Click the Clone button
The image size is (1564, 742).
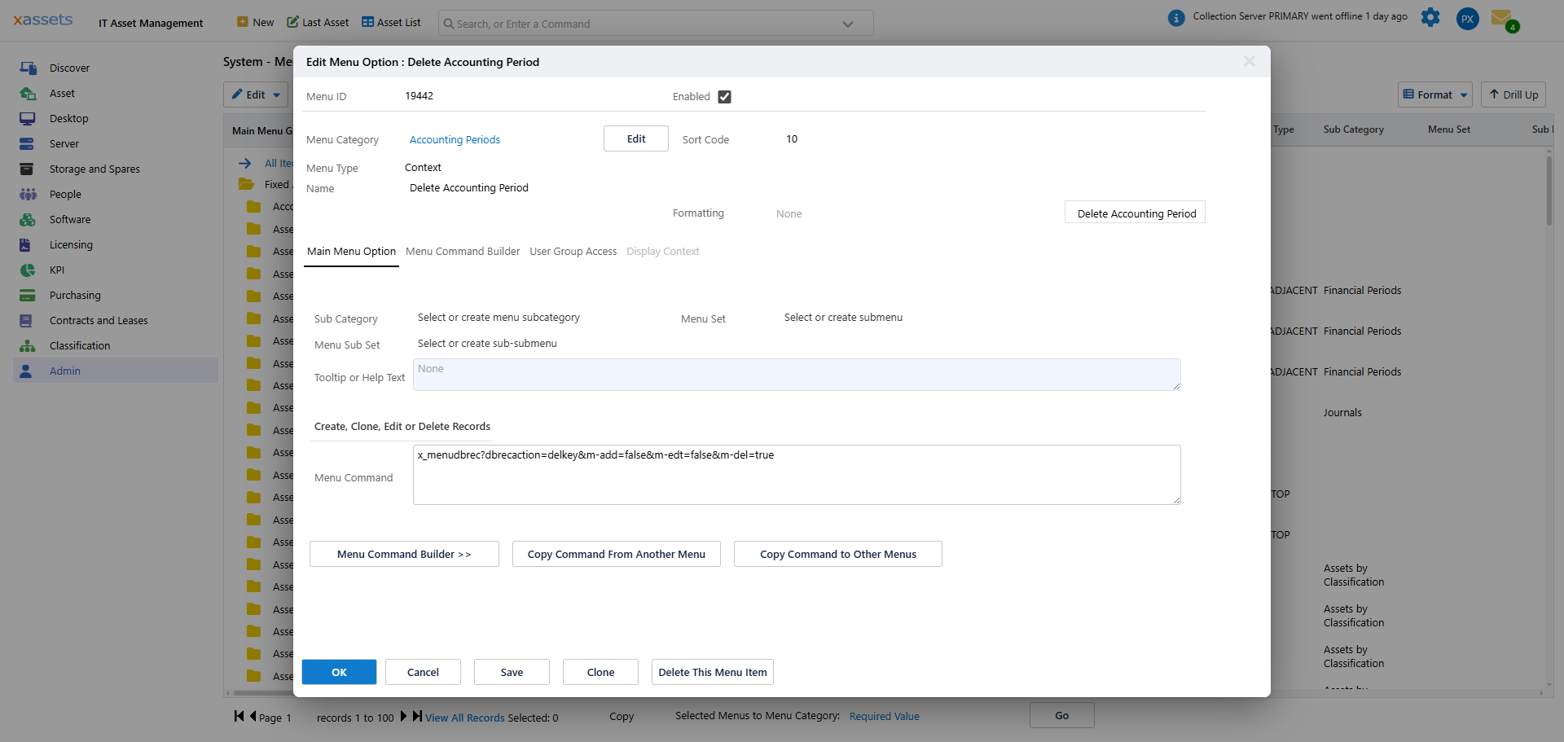[x=600, y=672]
